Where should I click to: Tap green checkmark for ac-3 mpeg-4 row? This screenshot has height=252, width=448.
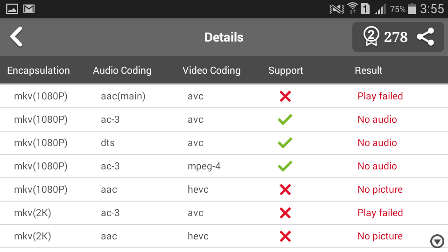click(x=285, y=166)
